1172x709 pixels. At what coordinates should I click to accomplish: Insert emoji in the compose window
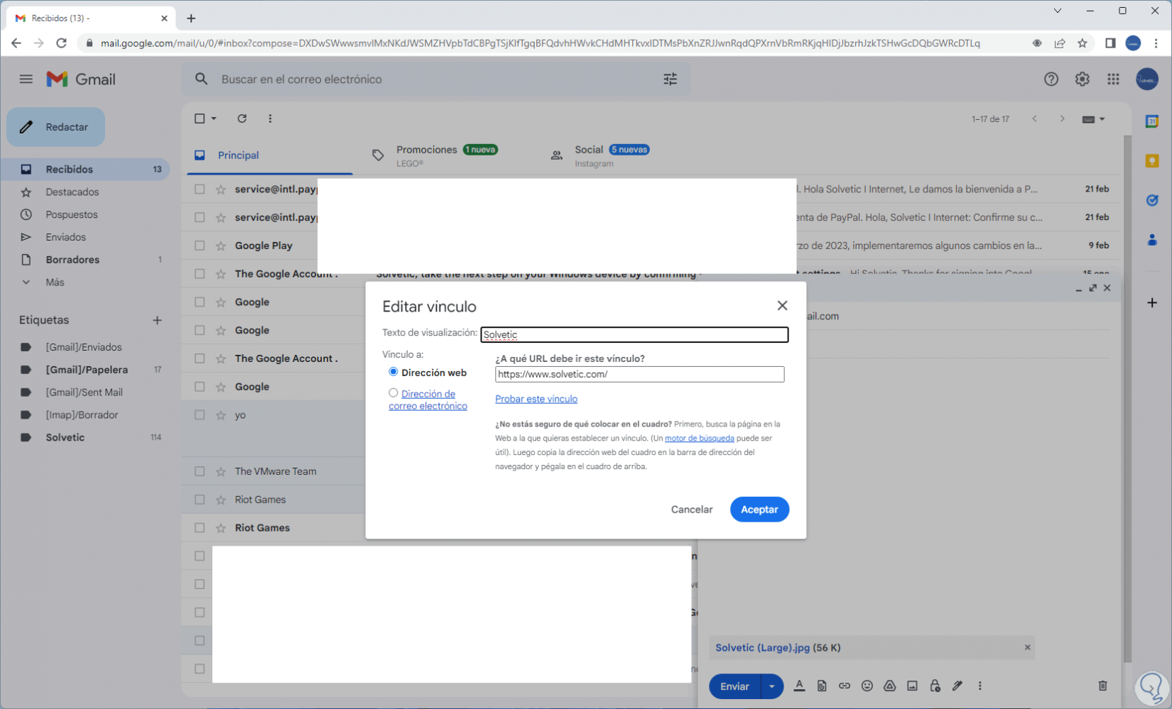click(x=867, y=686)
